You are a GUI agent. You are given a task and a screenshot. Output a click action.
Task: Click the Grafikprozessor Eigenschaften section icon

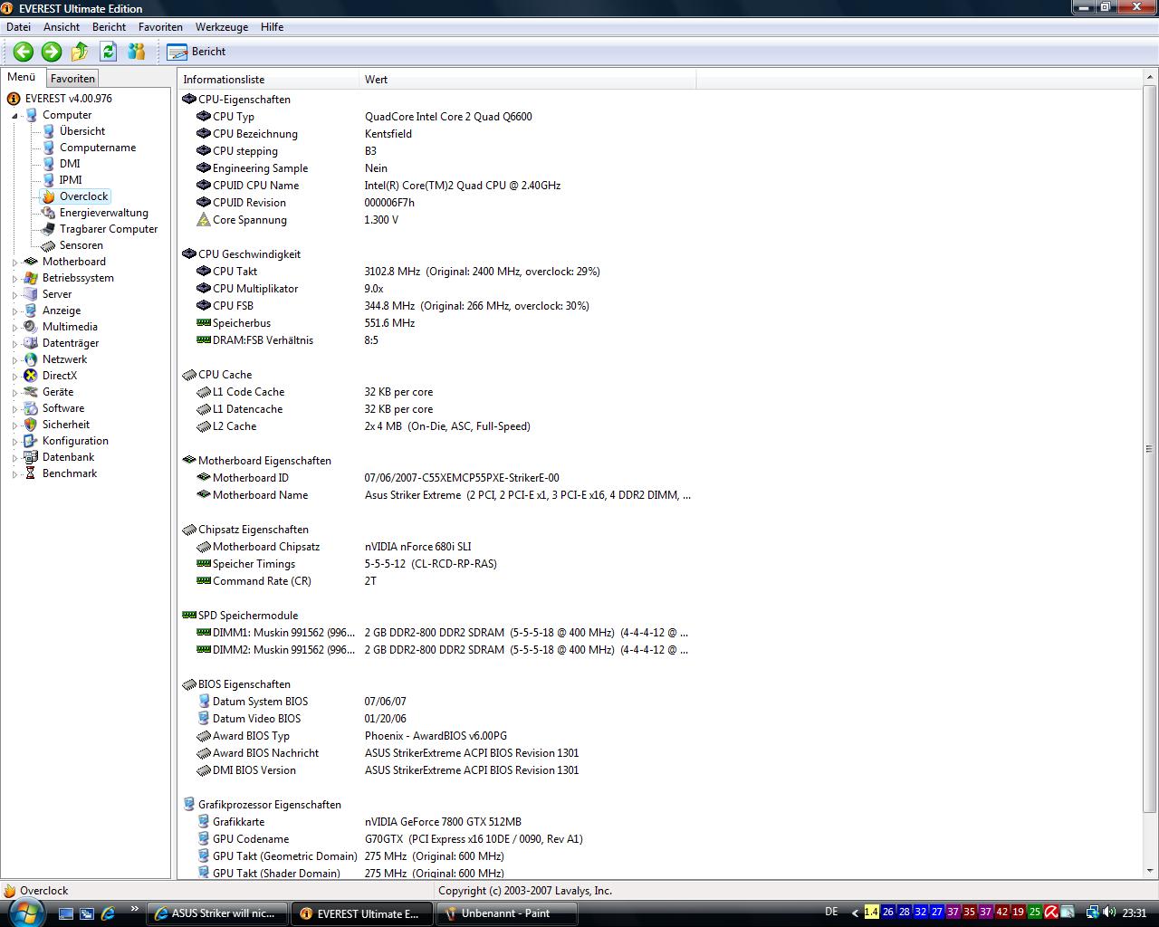coord(189,805)
